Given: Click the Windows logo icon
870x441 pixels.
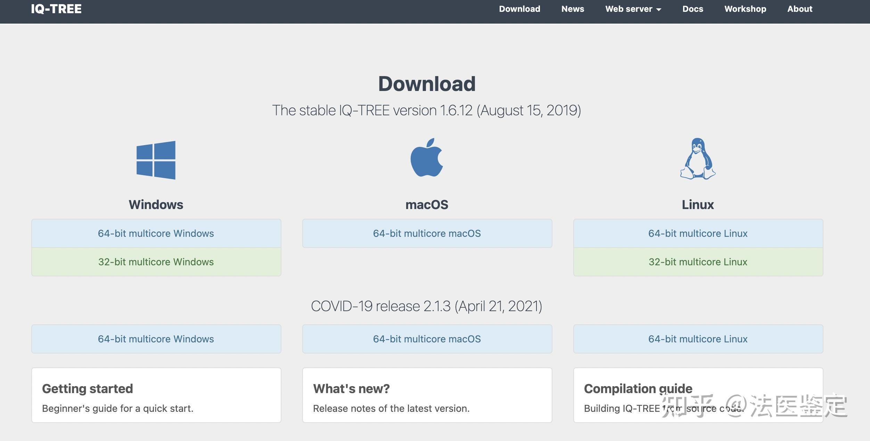Looking at the screenshot, I should click(156, 160).
